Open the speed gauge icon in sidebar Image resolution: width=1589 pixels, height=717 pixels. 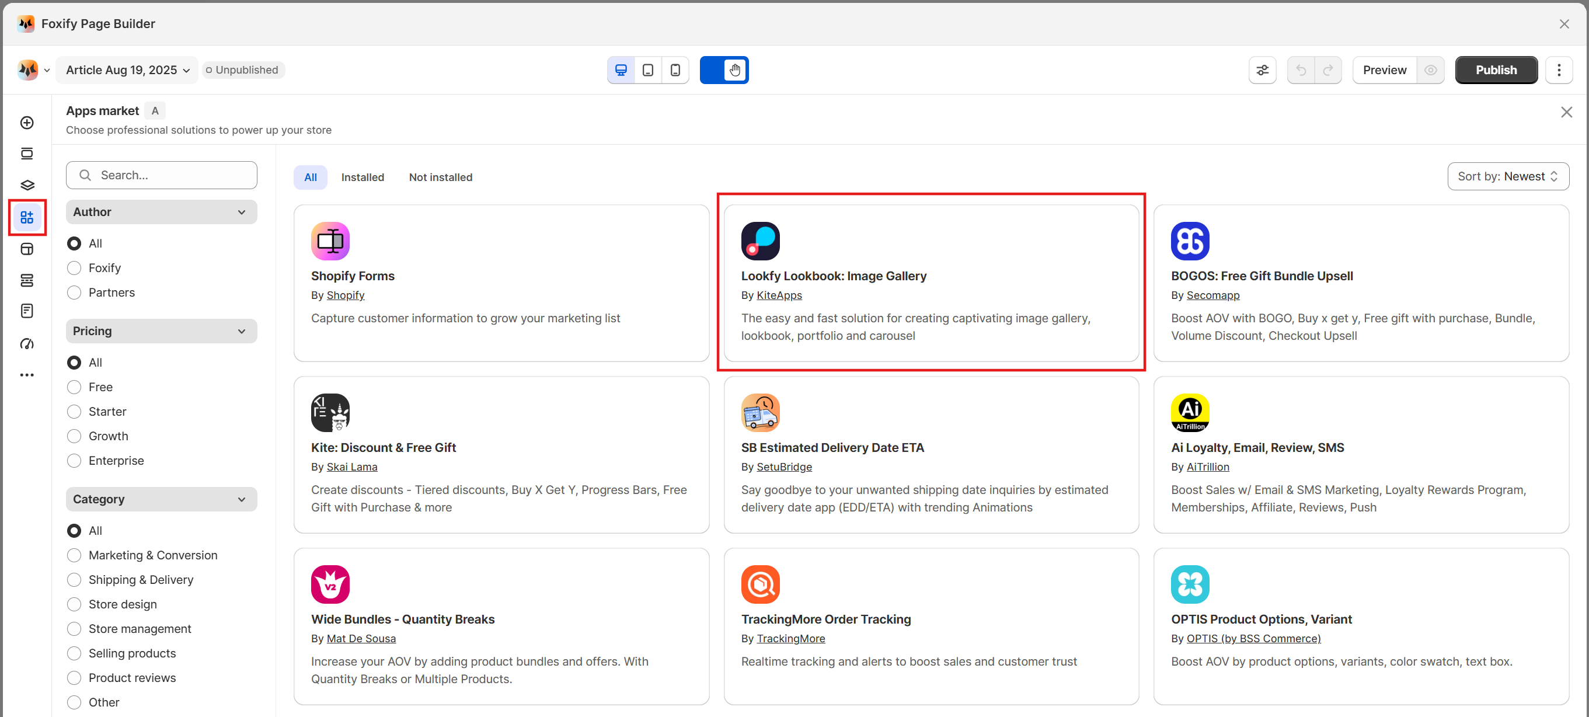[x=26, y=344]
